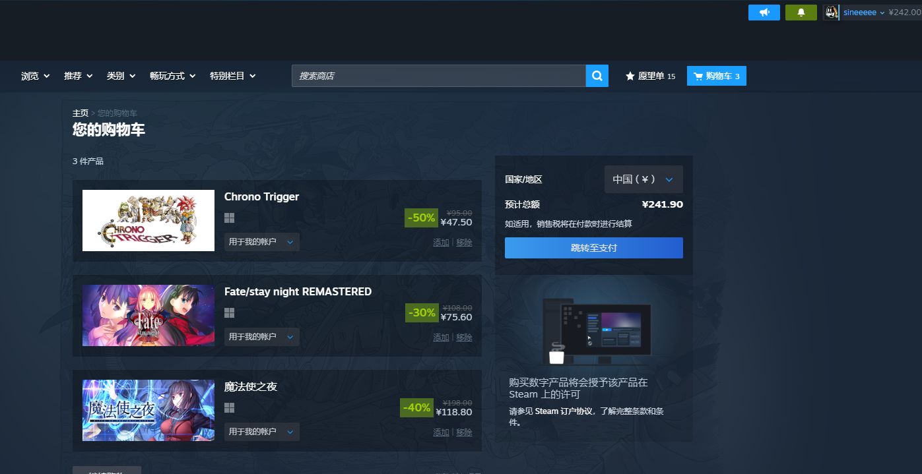Open the 浏览 menu
This screenshot has height=474, width=922.
coord(36,76)
